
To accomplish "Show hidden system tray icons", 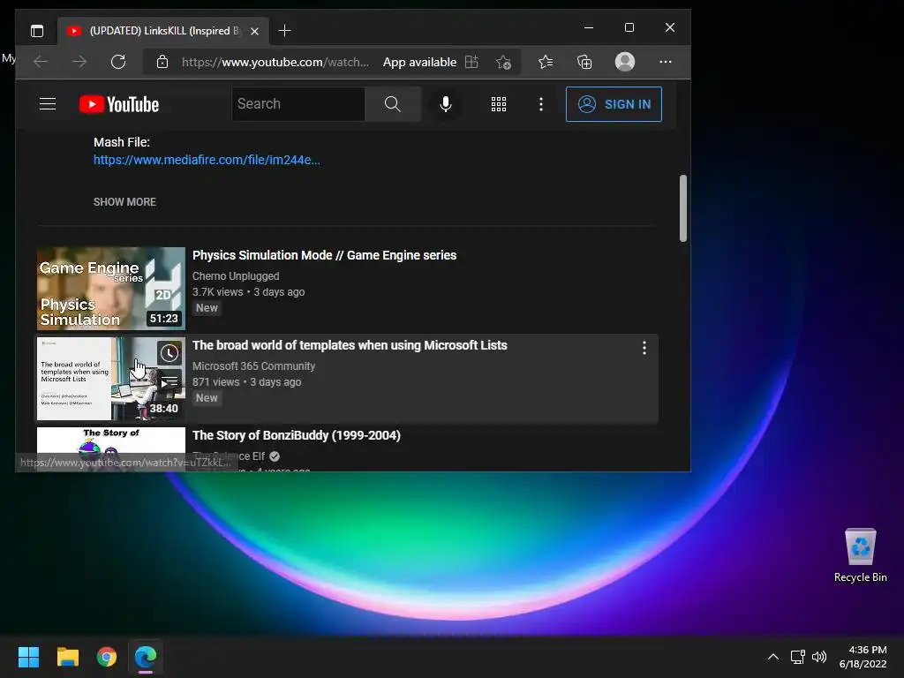I will coord(773,657).
